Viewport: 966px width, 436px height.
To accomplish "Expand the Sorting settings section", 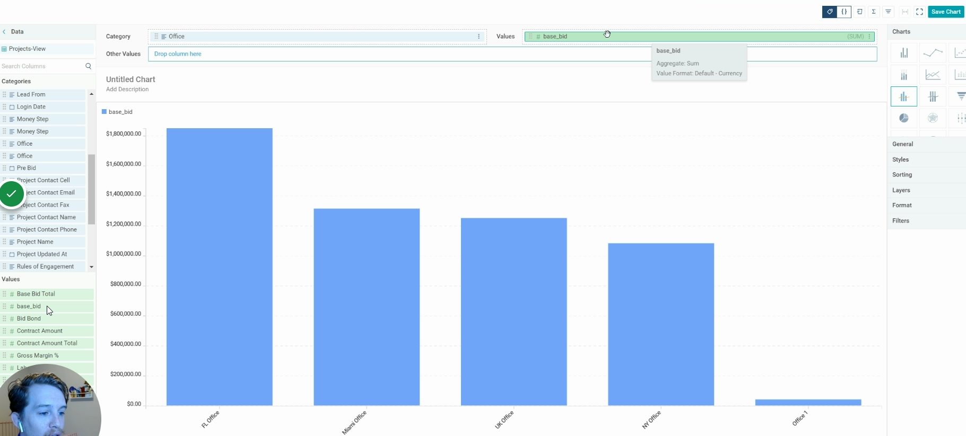I will [926, 175].
